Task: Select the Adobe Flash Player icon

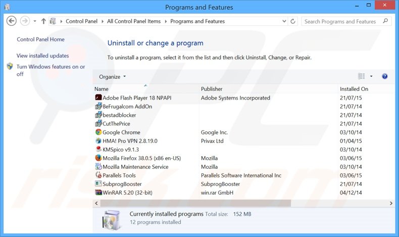Action: [98, 98]
